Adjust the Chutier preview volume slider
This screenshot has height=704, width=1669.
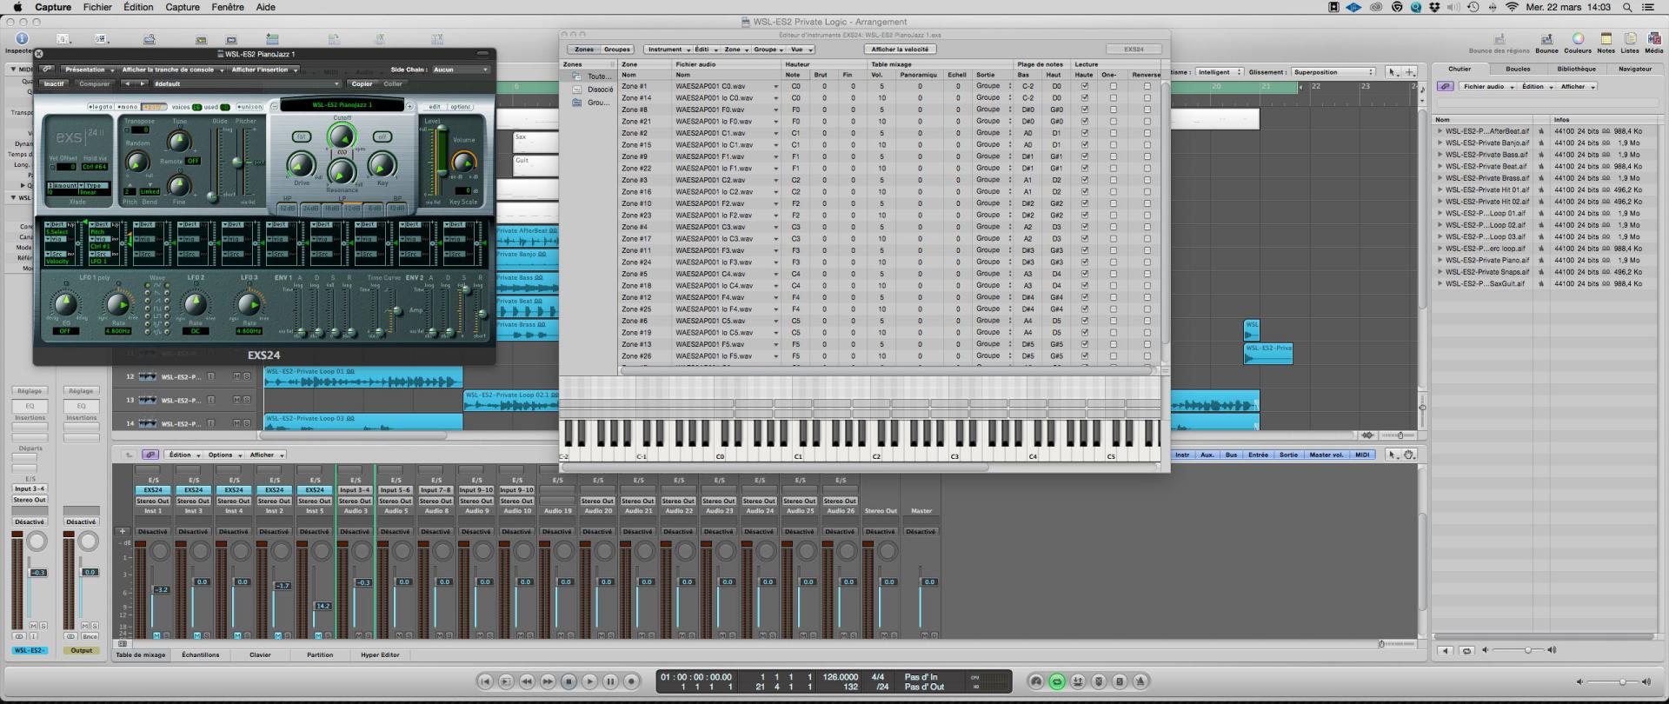tap(1527, 650)
